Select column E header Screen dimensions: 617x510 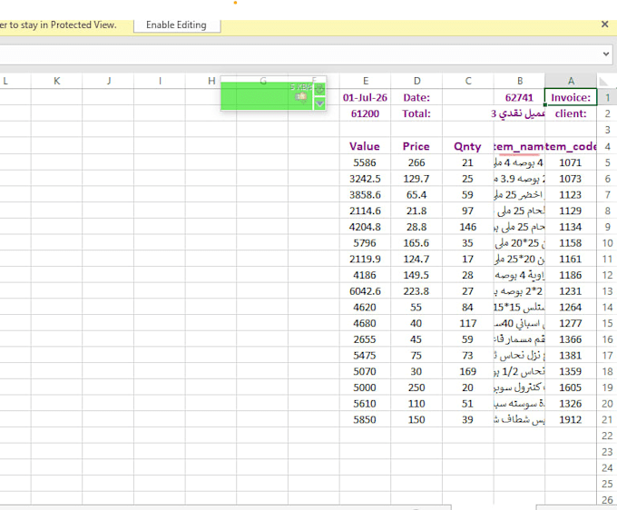pos(365,81)
